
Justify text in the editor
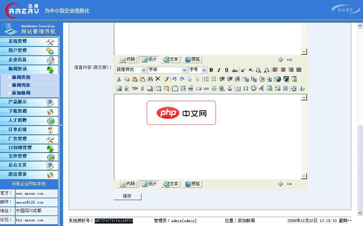(299, 70)
